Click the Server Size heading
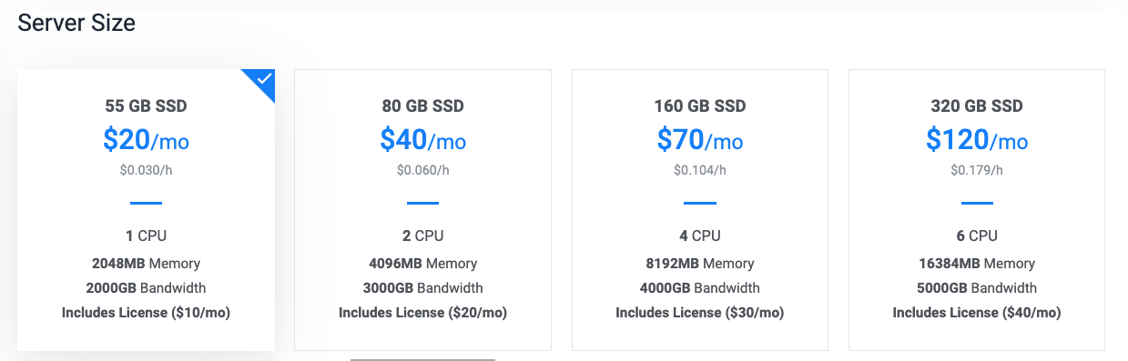This screenshot has height=361, width=1128. 76,23
